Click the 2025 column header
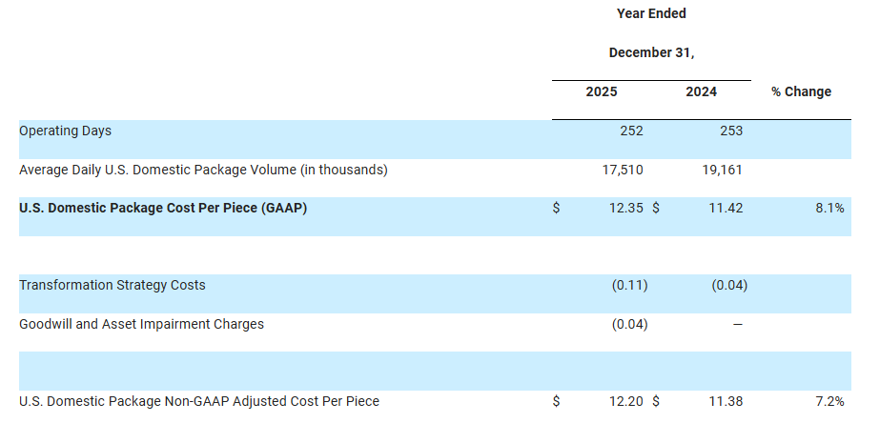 [x=601, y=91]
